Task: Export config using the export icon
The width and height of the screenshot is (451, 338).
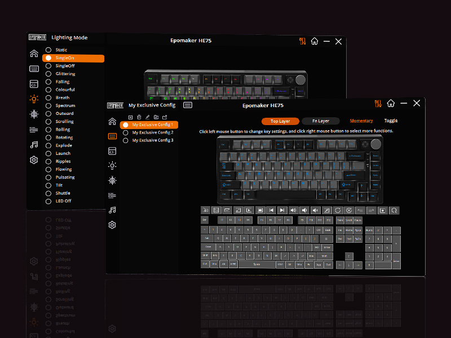Action: 165,117
